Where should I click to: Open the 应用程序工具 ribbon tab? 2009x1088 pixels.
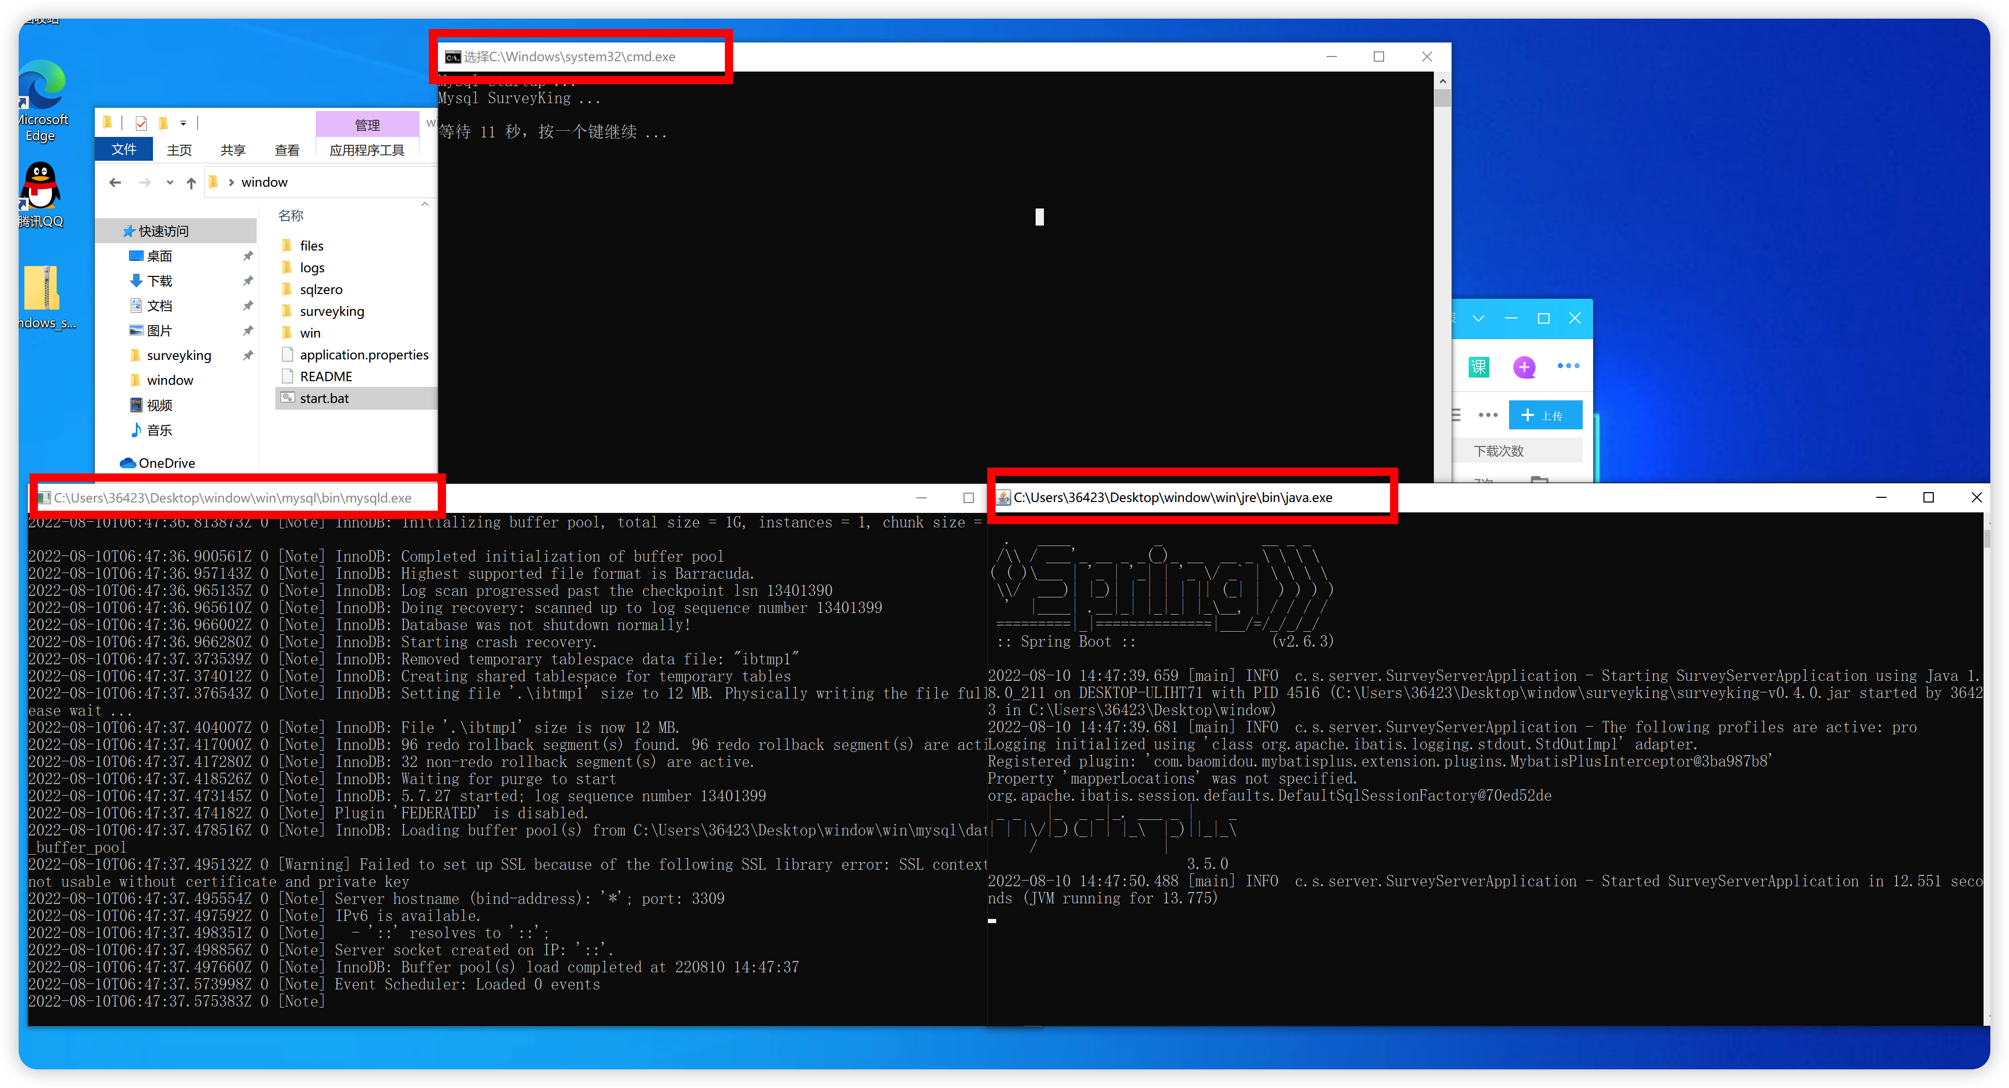[367, 150]
